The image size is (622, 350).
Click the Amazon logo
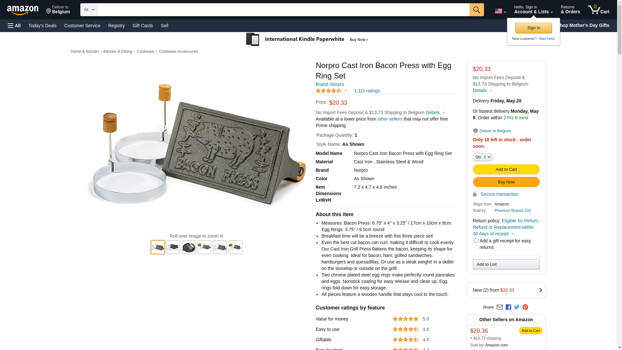23,10
